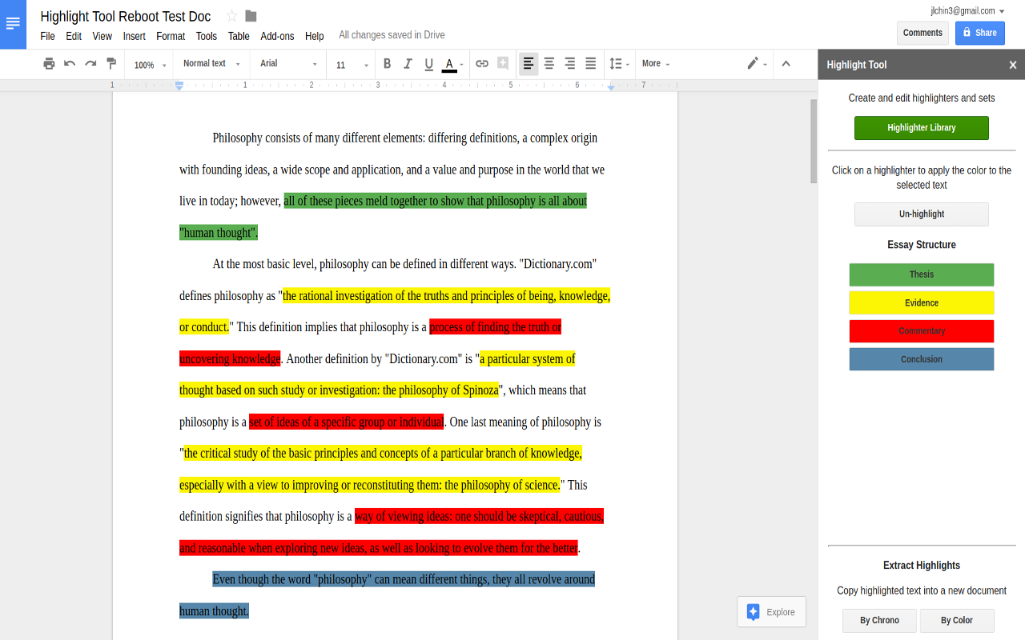Expand the More toolbar options

(655, 63)
